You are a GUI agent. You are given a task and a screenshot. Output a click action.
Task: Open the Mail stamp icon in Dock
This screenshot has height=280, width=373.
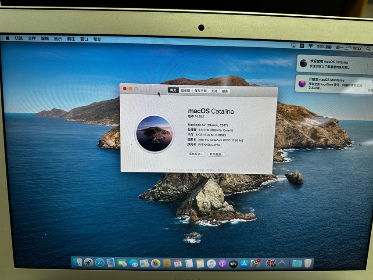coord(111,263)
